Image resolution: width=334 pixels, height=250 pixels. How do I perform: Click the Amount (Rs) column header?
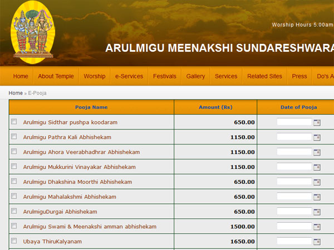[215, 107]
